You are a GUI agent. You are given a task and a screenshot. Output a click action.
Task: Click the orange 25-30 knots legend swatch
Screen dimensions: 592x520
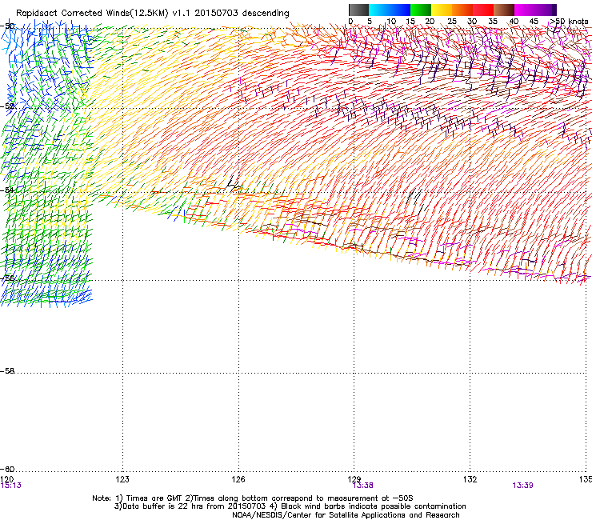[x=462, y=10]
